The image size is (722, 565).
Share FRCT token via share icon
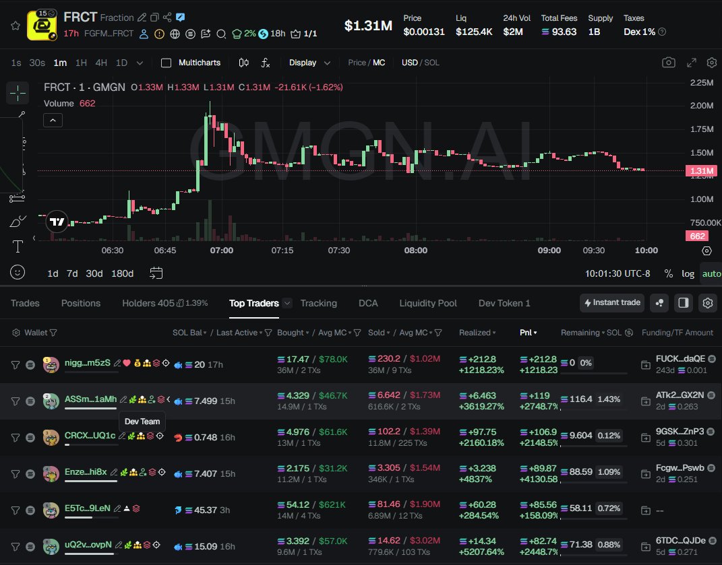click(167, 18)
